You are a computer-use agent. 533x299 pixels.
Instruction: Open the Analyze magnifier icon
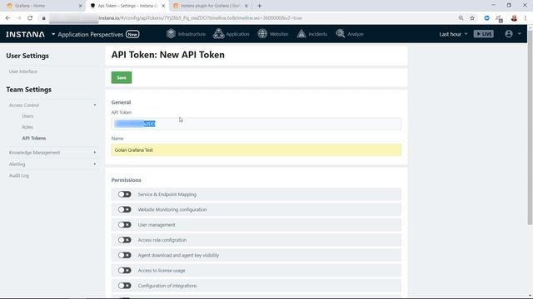[341, 33]
